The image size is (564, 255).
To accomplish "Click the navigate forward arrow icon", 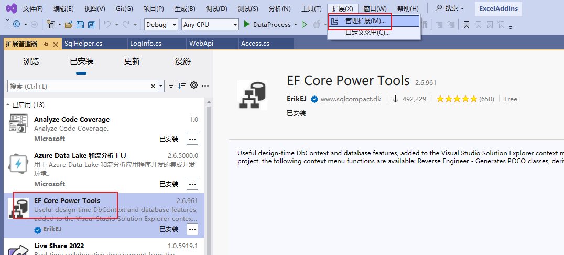I will [x=34, y=25].
